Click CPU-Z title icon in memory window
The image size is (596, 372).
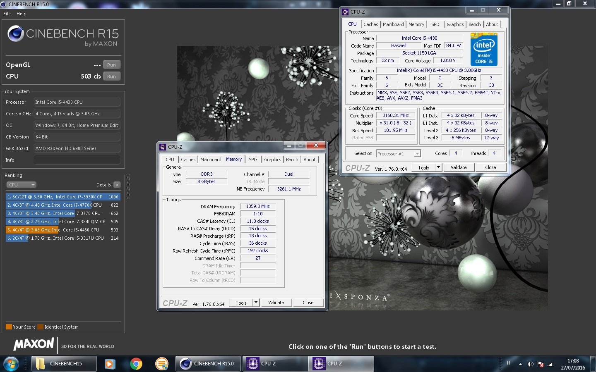163,147
